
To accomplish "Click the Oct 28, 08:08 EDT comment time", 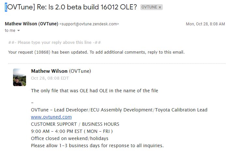I will pos(50,78).
